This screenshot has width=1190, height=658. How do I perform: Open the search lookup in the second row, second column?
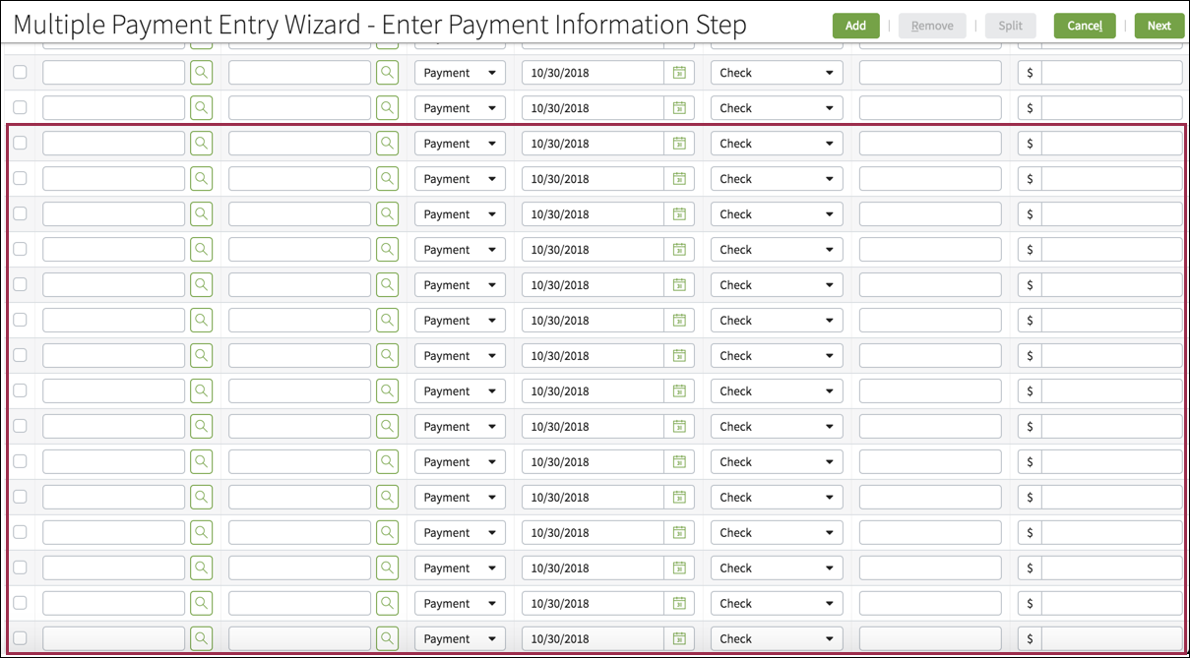pyautogui.click(x=386, y=107)
